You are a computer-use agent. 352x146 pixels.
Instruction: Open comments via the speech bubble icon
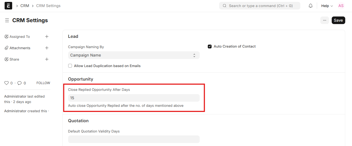[x=19, y=83]
